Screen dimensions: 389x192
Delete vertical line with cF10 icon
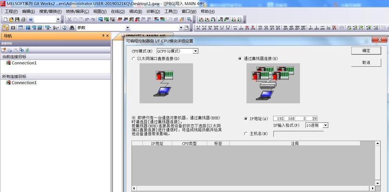pos(253,27)
